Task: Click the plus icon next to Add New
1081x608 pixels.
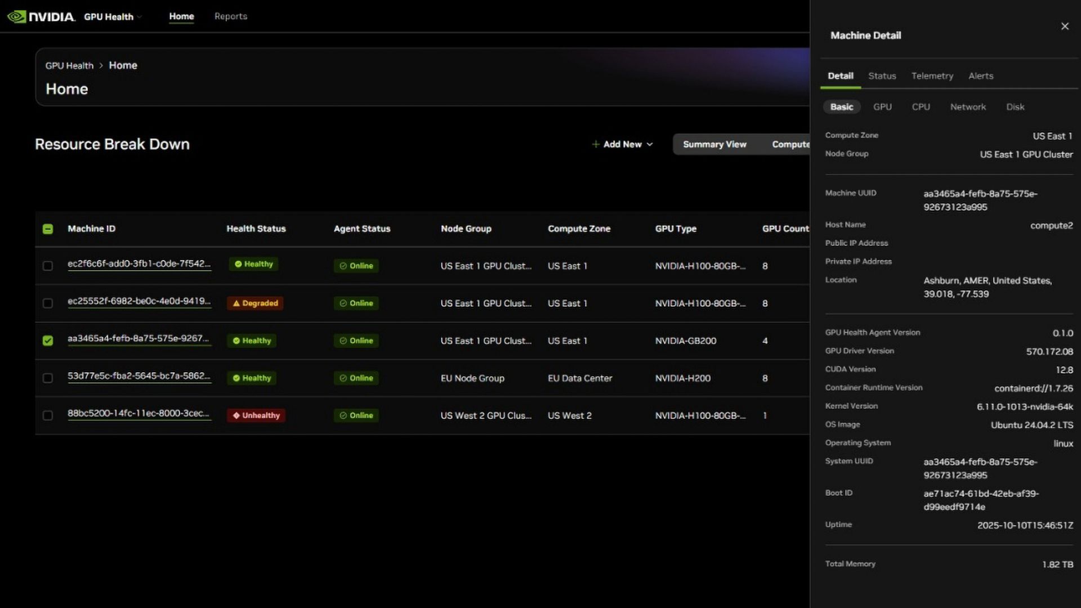Action: (x=596, y=144)
